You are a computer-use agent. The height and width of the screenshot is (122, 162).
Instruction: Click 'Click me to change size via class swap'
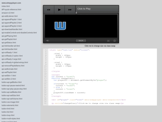(100, 46)
